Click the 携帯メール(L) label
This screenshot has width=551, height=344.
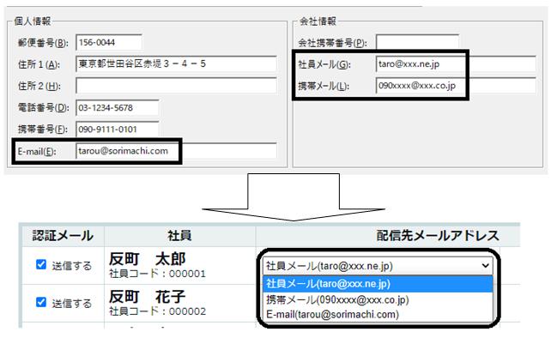coord(324,86)
